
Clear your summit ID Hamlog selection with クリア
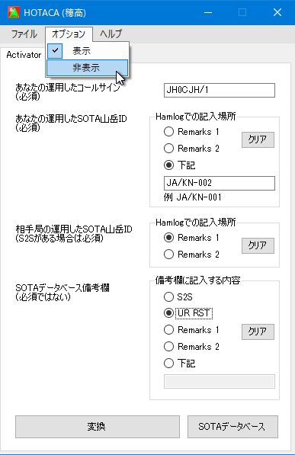[x=258, y=139]
